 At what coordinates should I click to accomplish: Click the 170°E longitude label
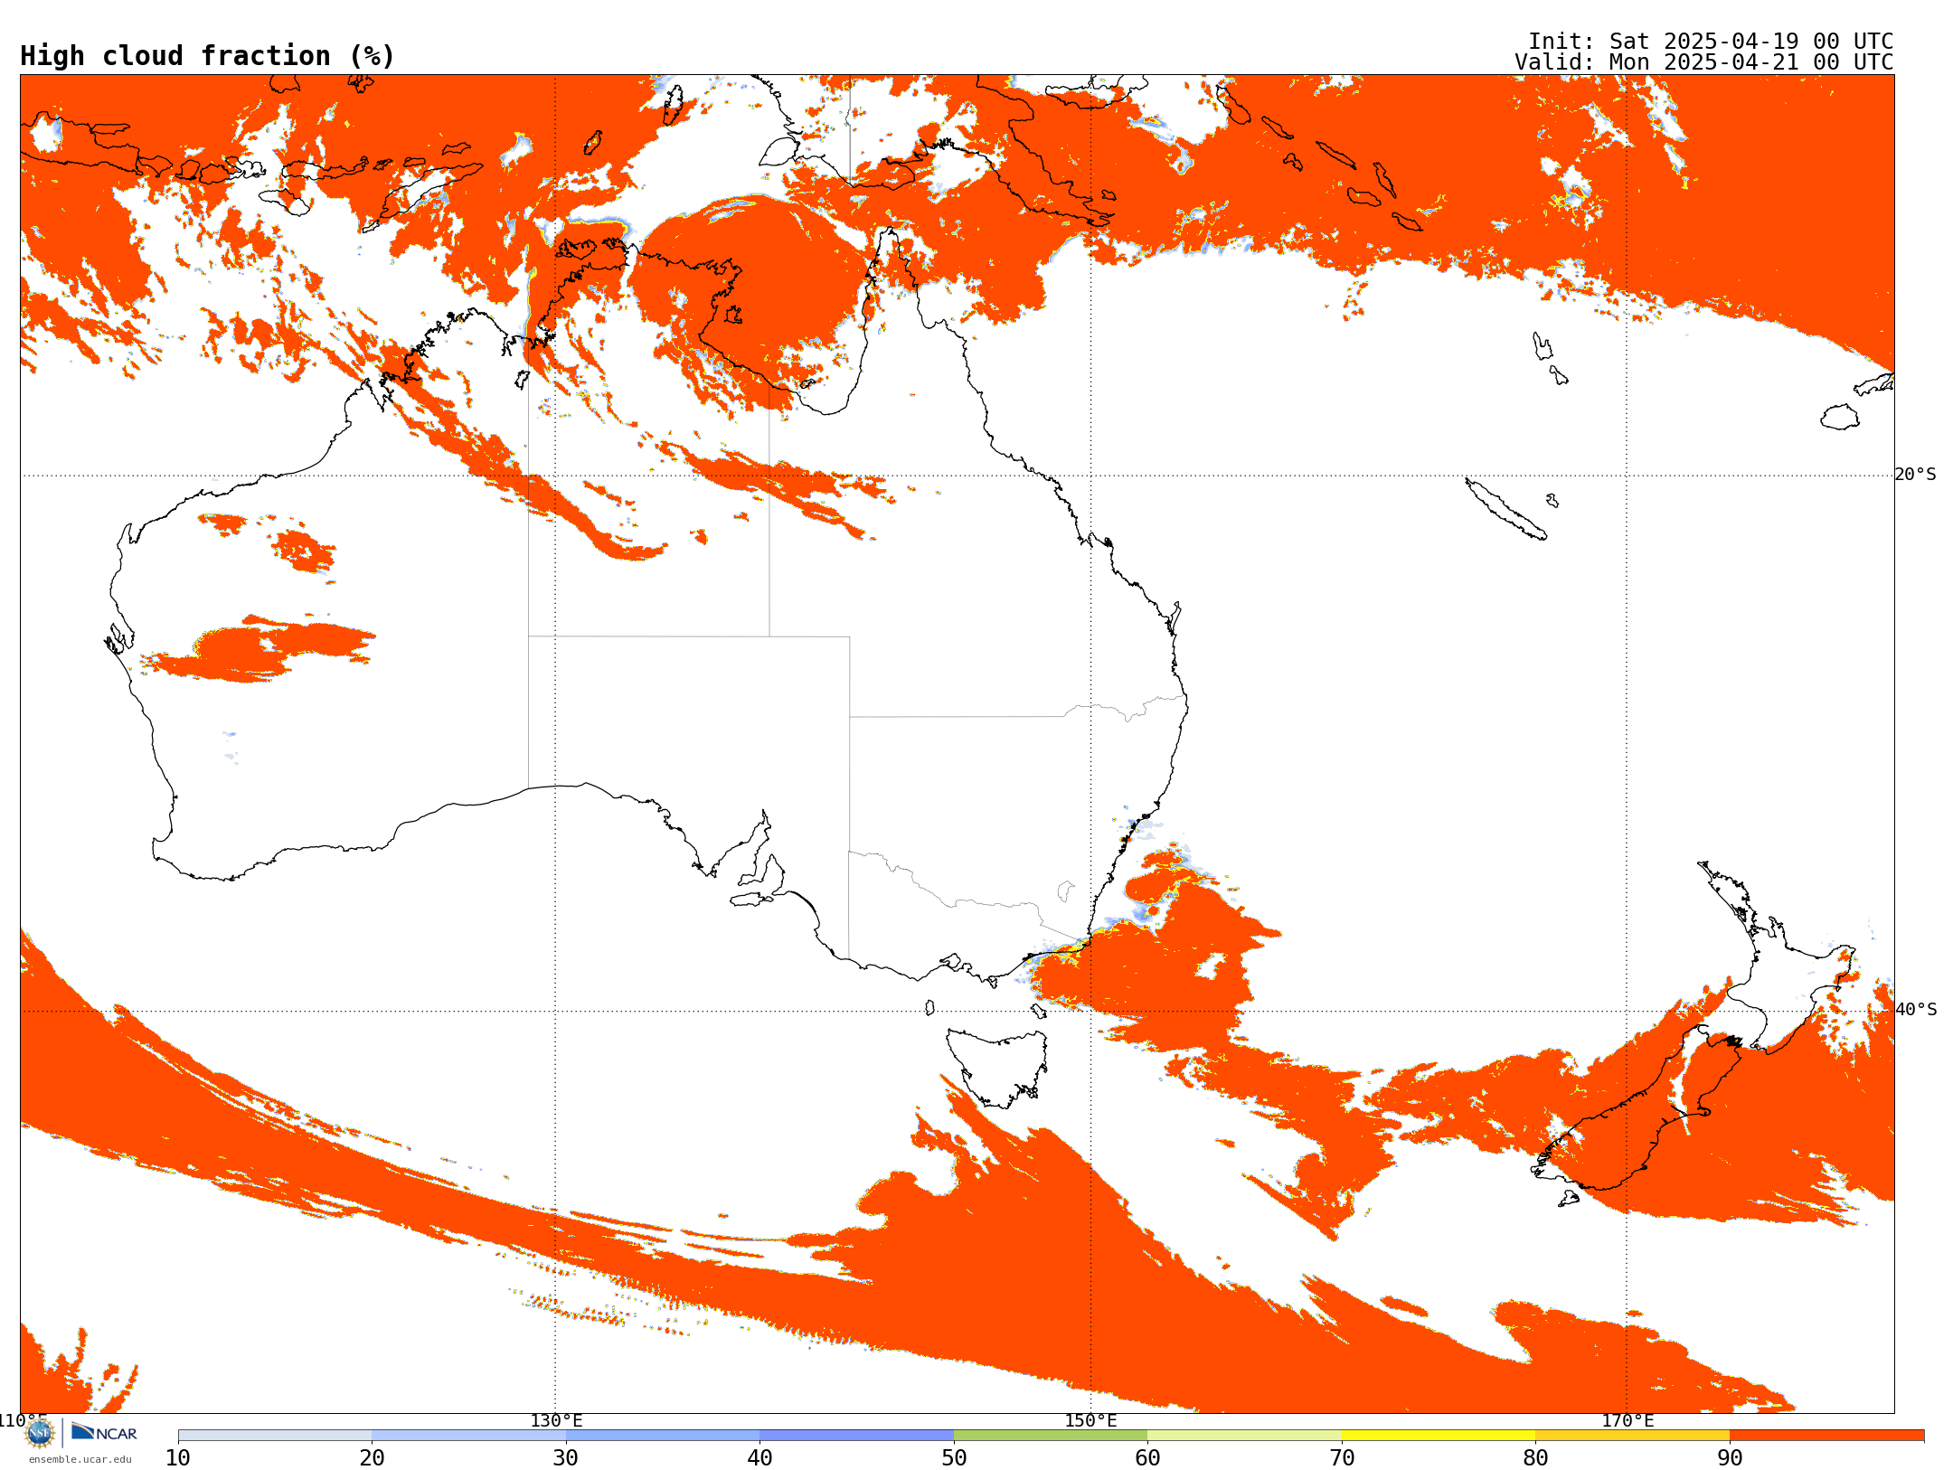click(x=1627, y=1420)
